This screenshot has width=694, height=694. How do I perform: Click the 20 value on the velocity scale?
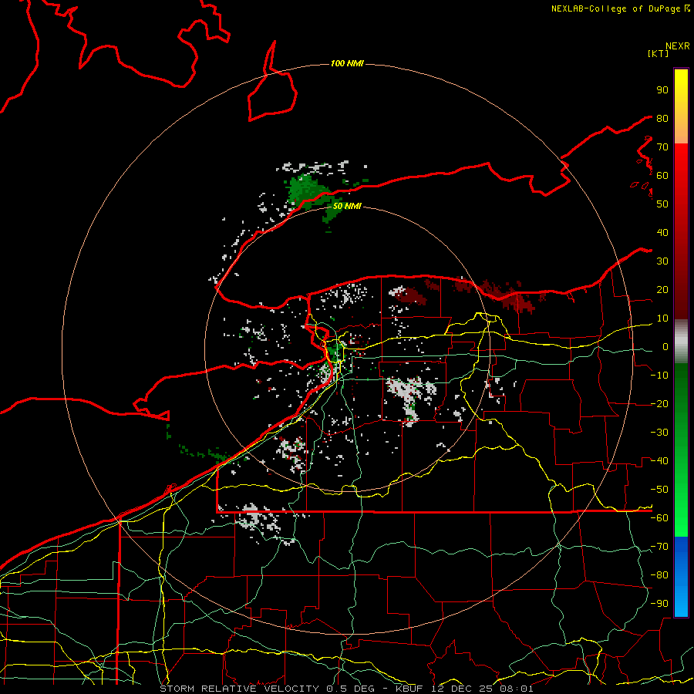pos(662,289)
